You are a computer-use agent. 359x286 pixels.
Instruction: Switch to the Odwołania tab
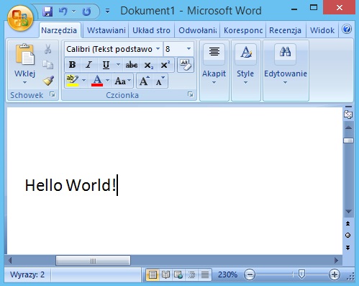coord(198,30)
